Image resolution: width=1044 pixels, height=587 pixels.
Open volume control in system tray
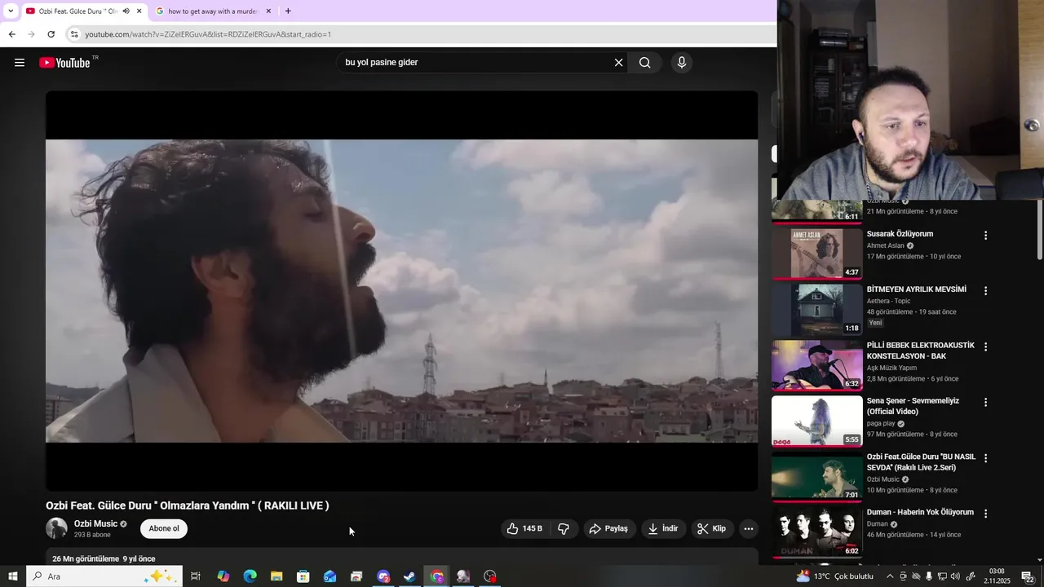956,576
